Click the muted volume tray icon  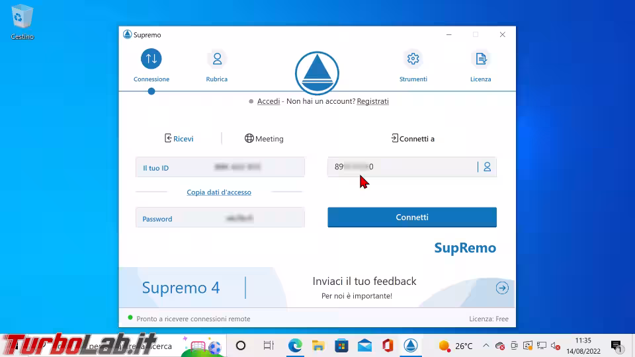(555, 346)
